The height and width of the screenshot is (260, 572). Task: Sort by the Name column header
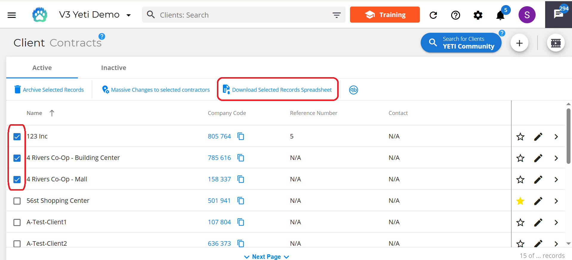coord(34,113)
